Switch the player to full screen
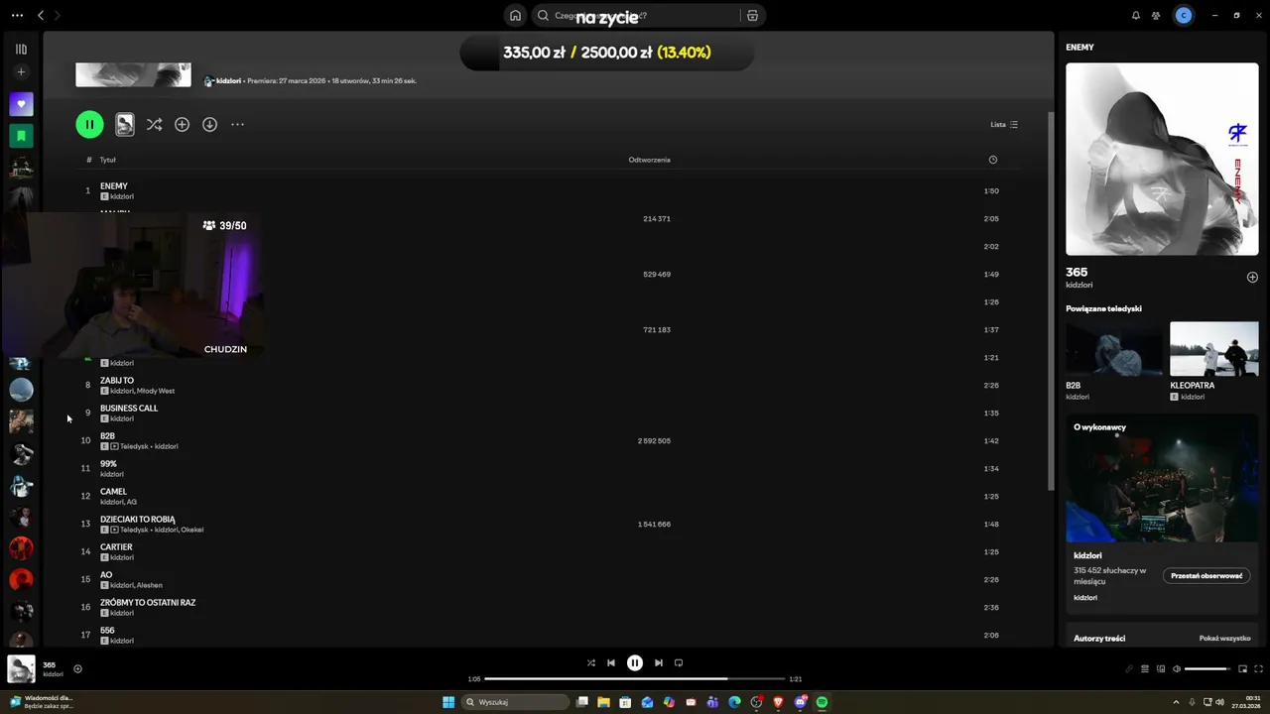Image resolution: width=1270 pixels, height=714 pixels. [x=1259, y=669]
